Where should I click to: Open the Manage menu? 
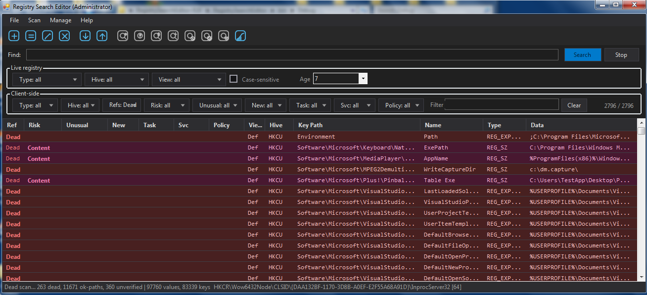(61, 20)
